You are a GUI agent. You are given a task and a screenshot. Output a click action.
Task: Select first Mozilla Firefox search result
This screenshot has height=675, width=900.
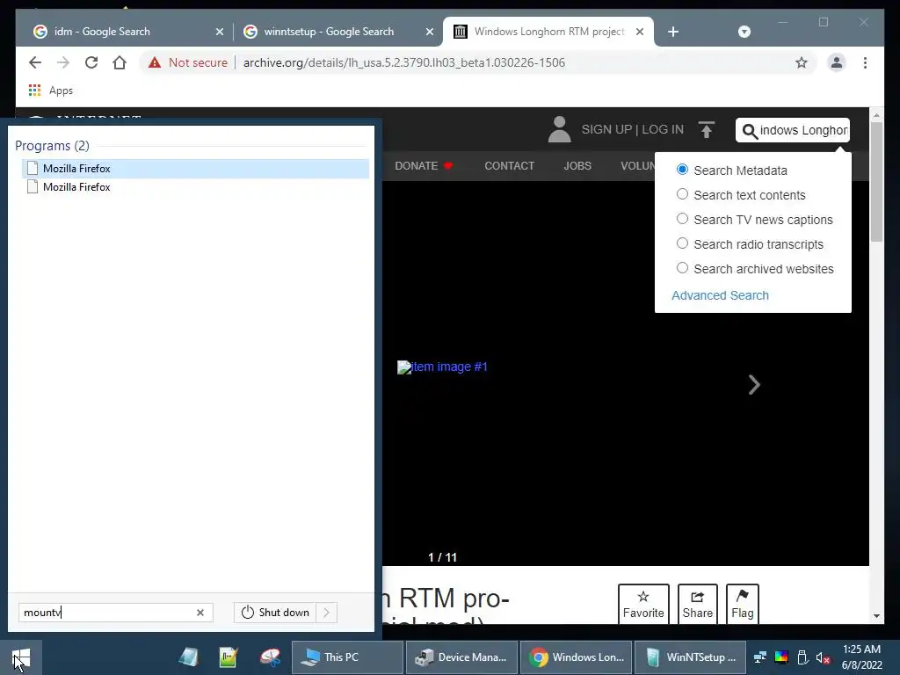click(x=195, y=168)
